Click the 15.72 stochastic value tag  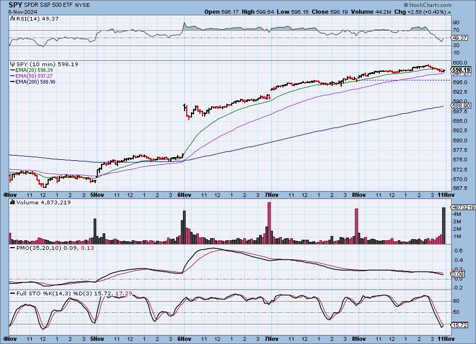tap(460, 325)
